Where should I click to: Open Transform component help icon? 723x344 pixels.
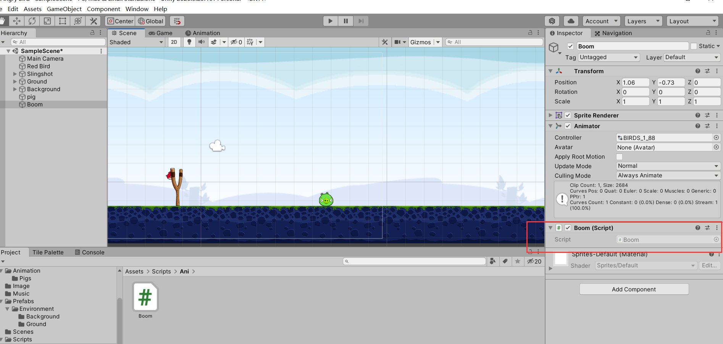(x=698, y=71)
